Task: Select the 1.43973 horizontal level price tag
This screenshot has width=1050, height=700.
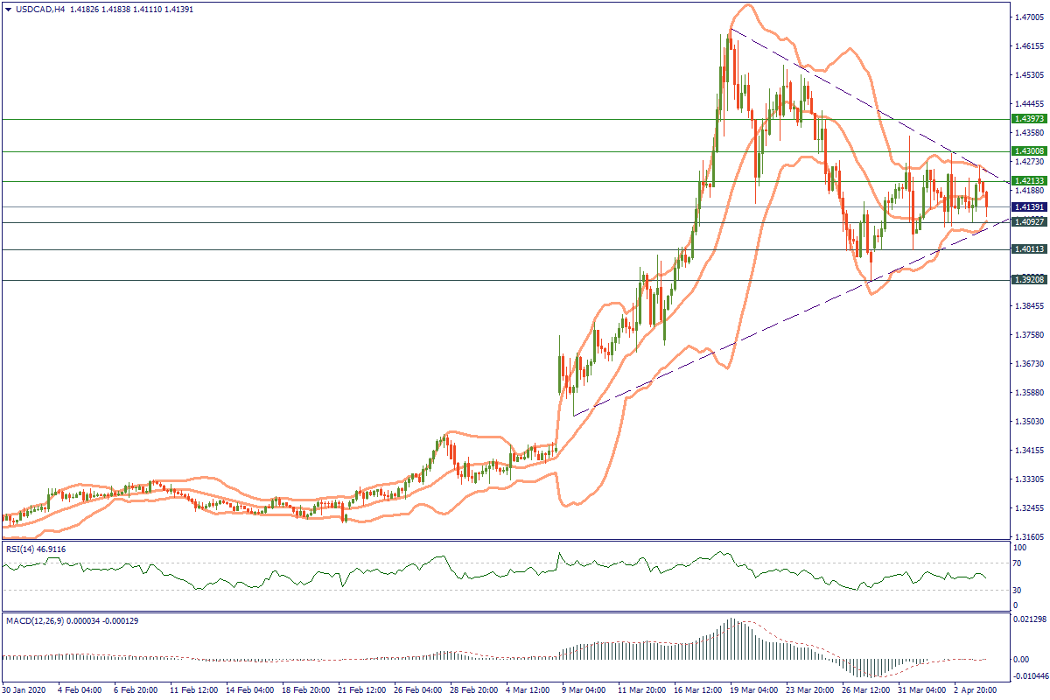Action: (1025, 118)
